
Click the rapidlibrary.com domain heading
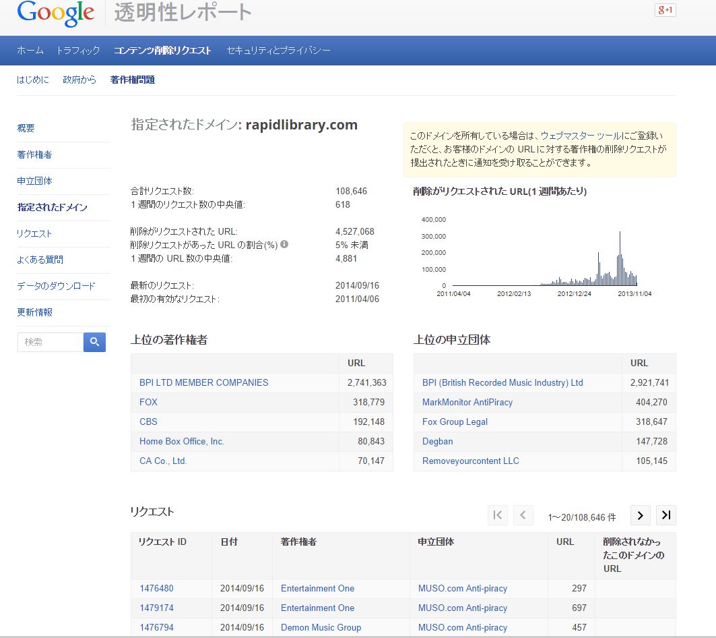point(301,124)
